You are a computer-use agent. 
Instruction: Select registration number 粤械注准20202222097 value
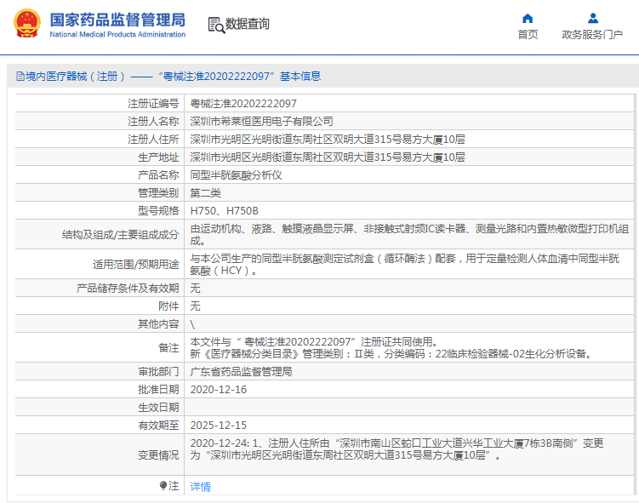tap(243, 104)
